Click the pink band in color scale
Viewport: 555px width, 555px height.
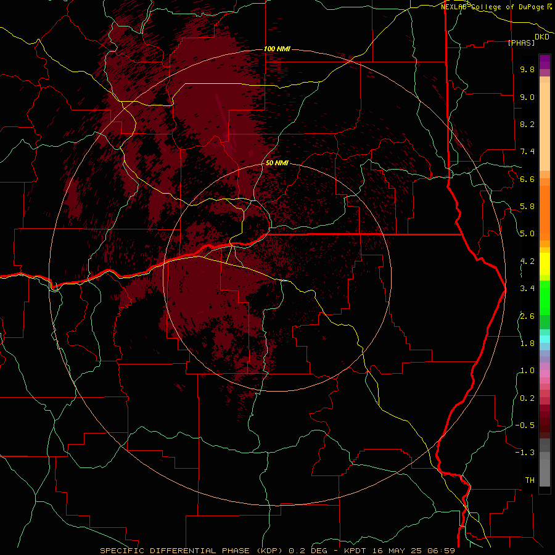pyautogui.click(x=545, y=374)
